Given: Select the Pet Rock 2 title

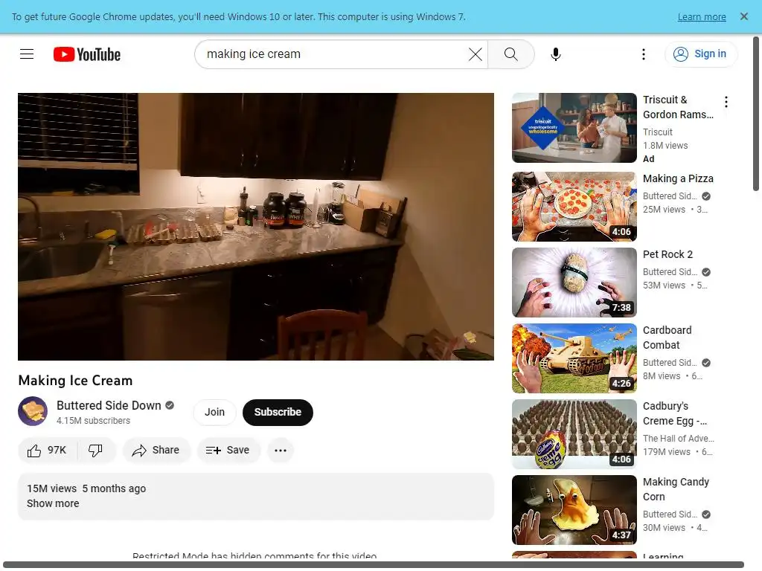Looking at the screenshot, I should (x=667, y=254).
